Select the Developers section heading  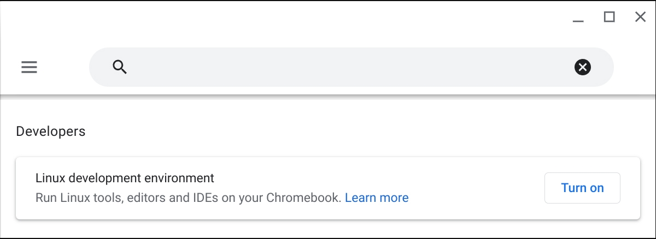pyautogui.click(x=51, y=132)
